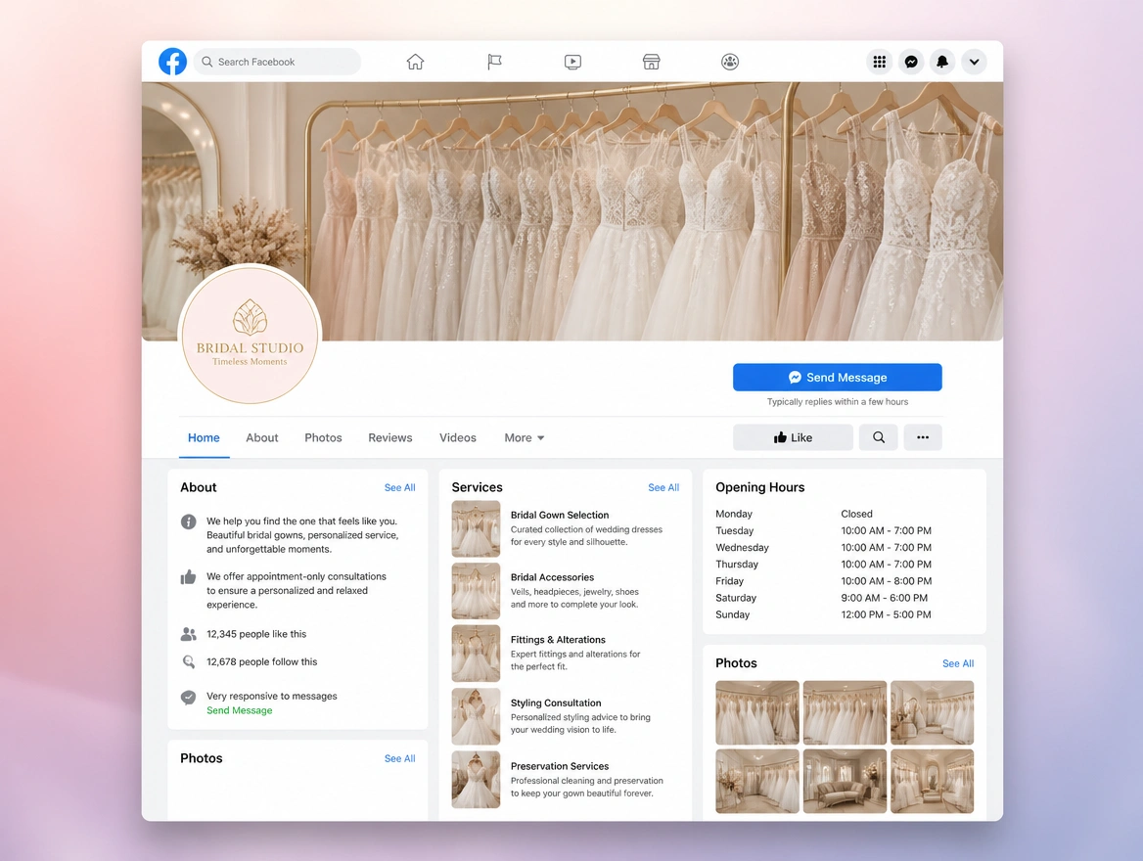Click the Styling Consultation title
This screenshot has width=1143, height=861.
(x=556, y=702)
